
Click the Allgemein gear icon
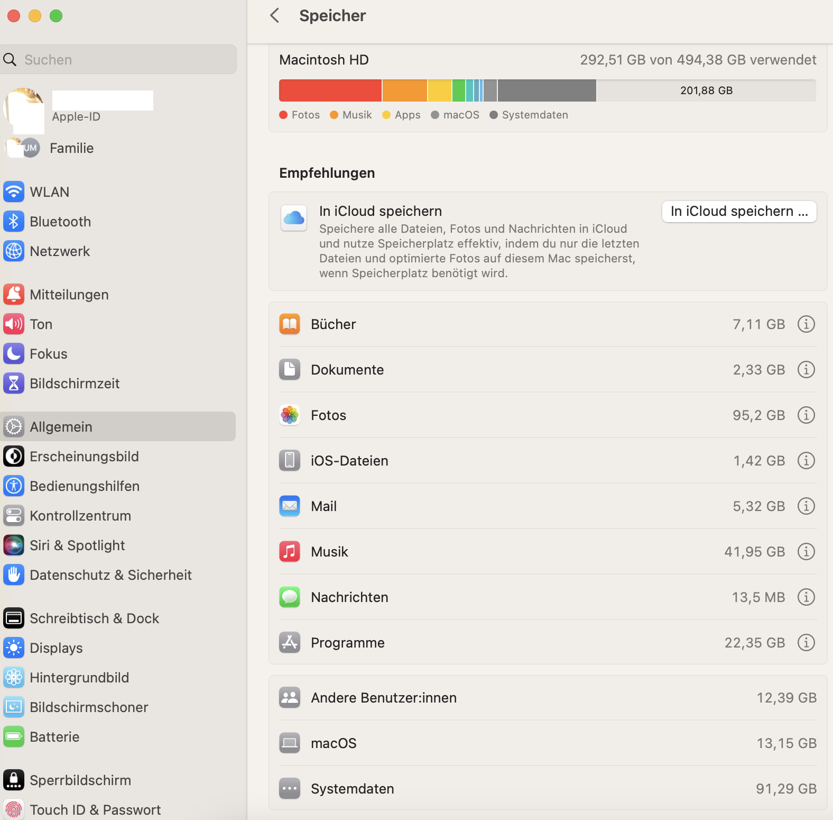point(14,426)
